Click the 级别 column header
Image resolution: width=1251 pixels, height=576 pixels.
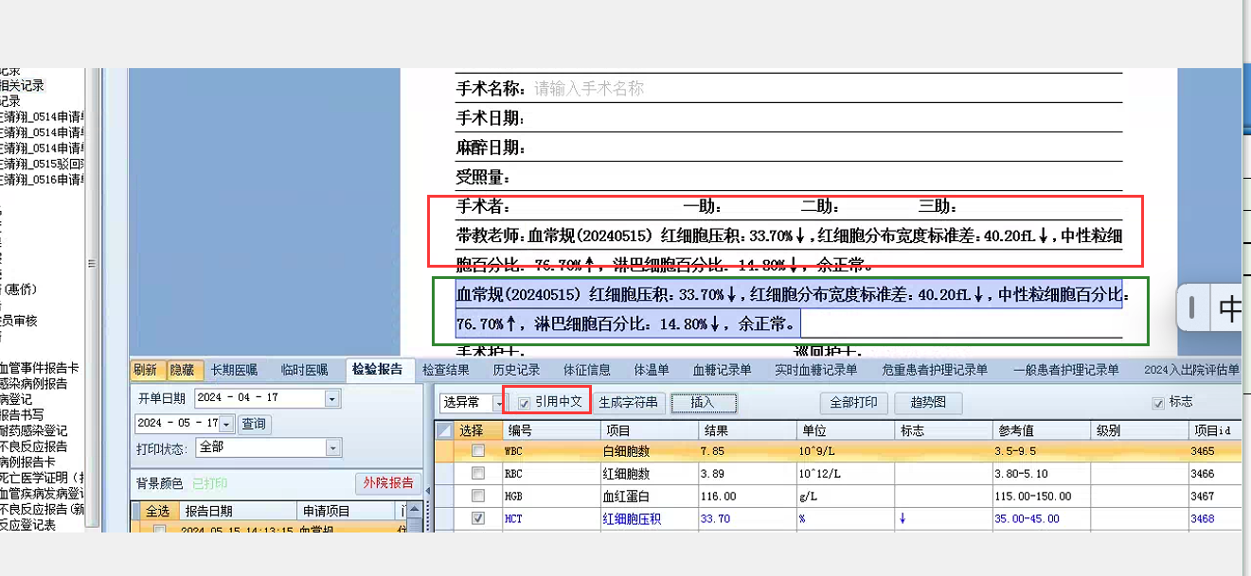point(1140,429)
